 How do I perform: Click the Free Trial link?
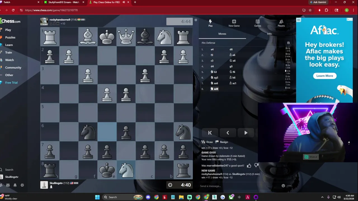click(11, 83)
